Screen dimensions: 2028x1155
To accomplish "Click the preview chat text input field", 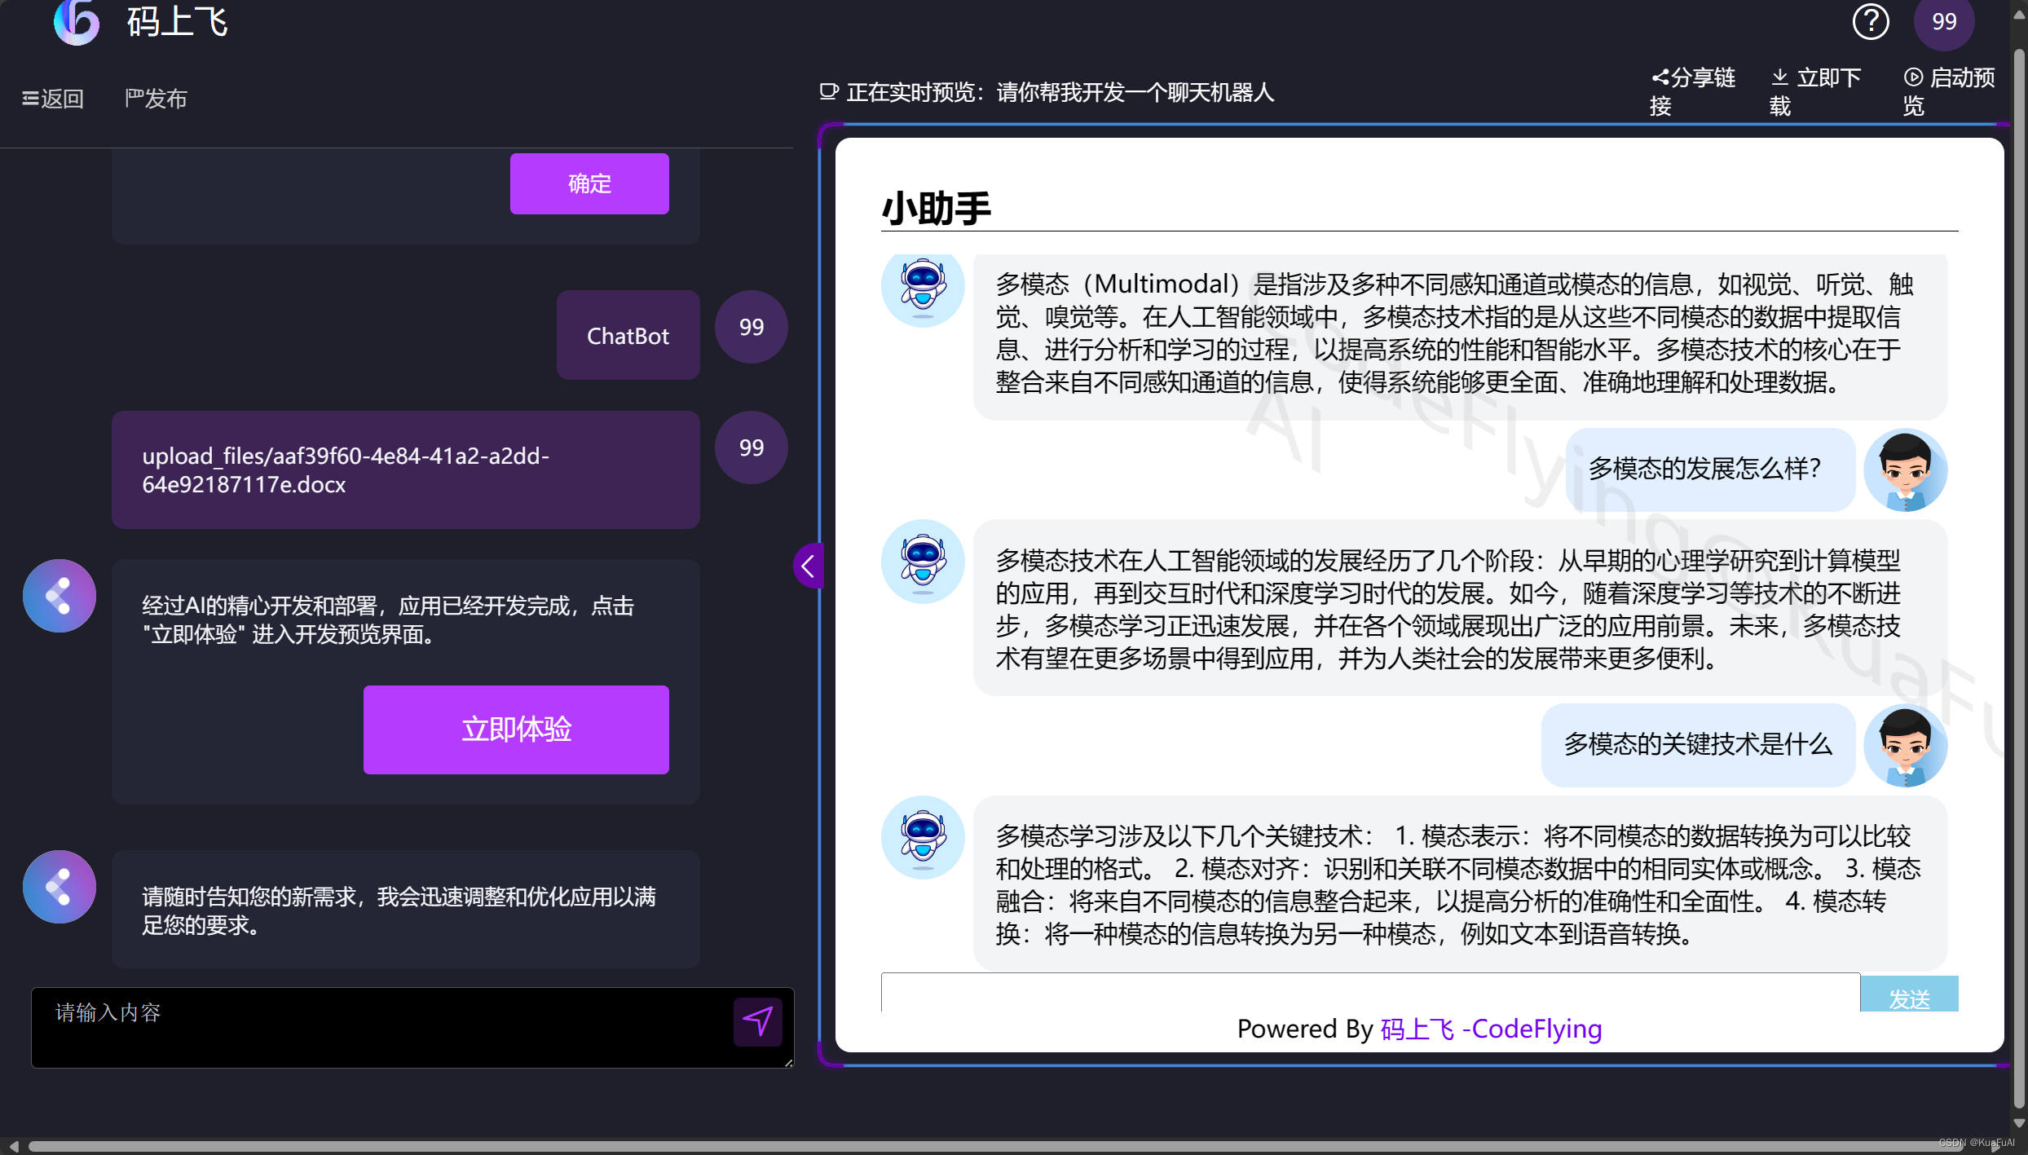I will point(1369,994).
